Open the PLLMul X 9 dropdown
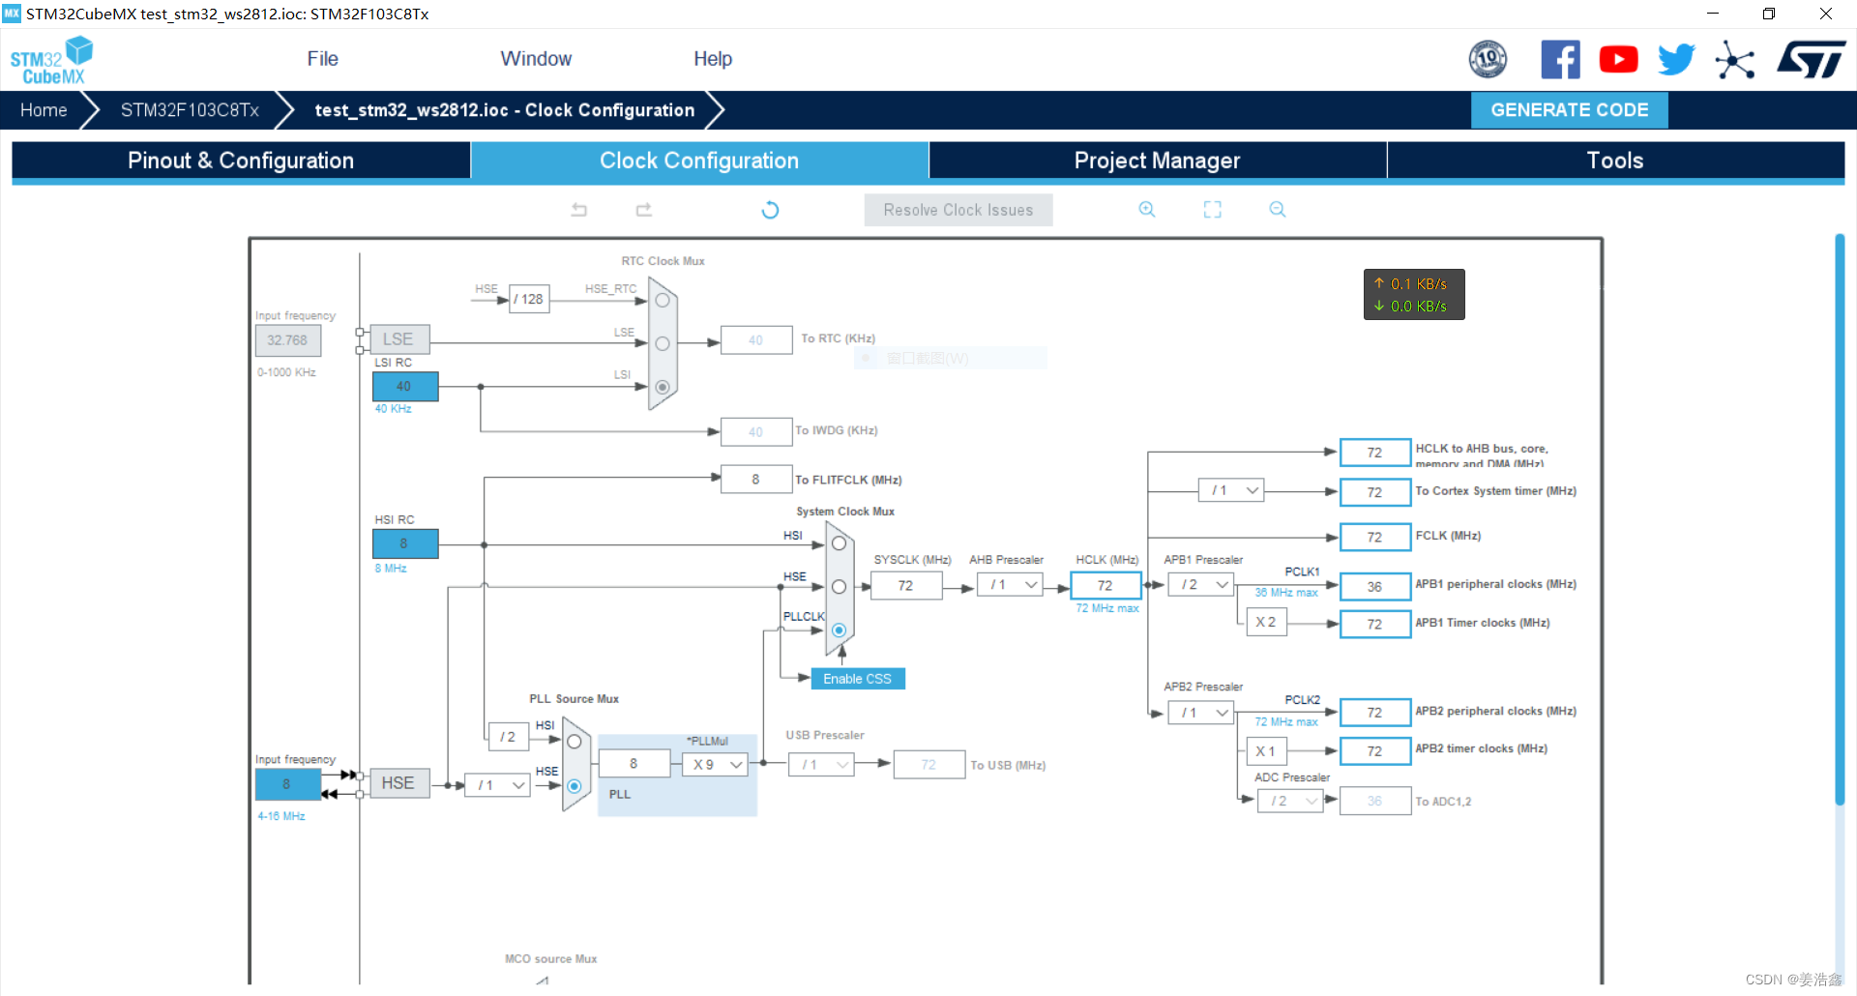This screenshot has width=1857, height=996. (x=716, y=765)
